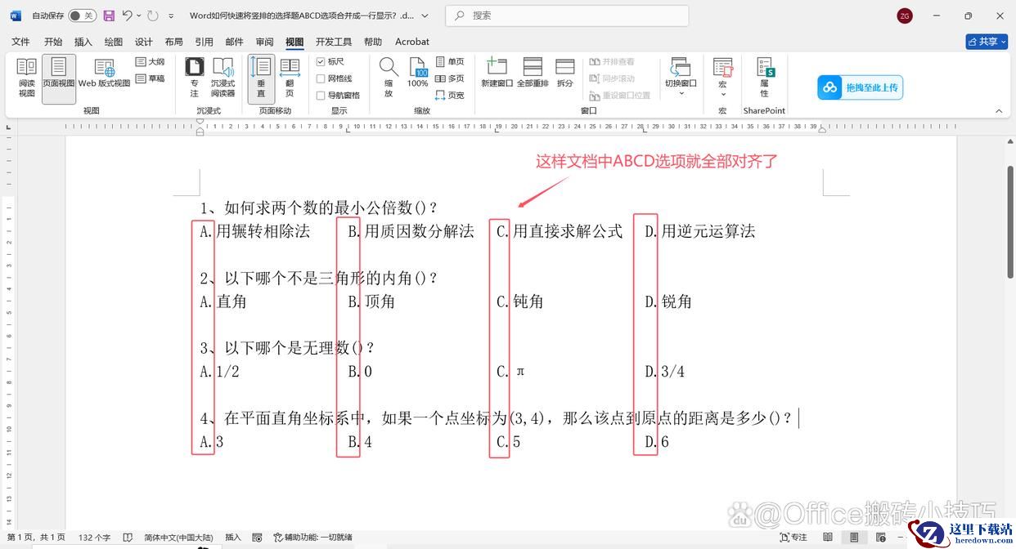
Task: Select 翻页 side-to-side page movement
Action: pyautogui.click(x=290, y=78)
